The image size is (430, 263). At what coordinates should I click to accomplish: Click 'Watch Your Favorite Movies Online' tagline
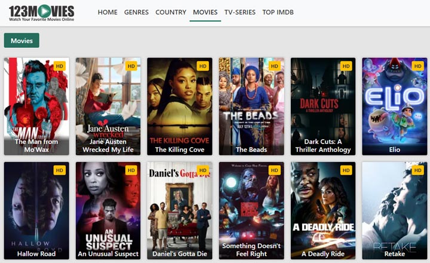tap(41, 20)
